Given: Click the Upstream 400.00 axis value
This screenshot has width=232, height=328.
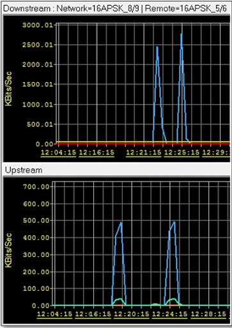Looking at the screenshot, I should pyautogui.click(x=36, y=238).
